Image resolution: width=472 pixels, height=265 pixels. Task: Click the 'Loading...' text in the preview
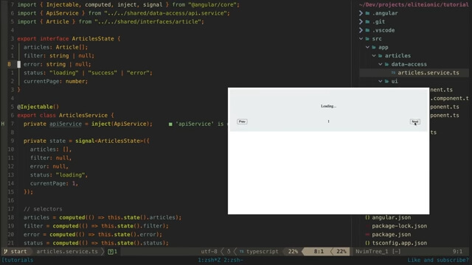tap(328, 106)
